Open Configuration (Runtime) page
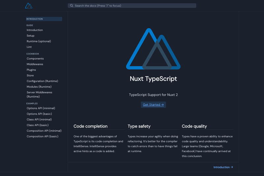Image resolution: width=264 pixels, height=176 pixels. tap(42, 81)
